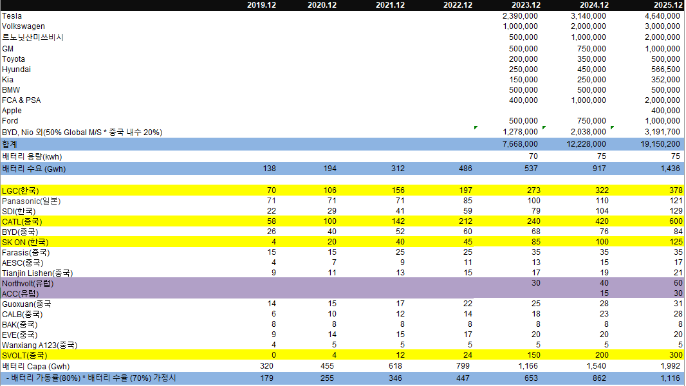Click the Farasis(중국) row label
686x386 pixels.
(26, 253)
